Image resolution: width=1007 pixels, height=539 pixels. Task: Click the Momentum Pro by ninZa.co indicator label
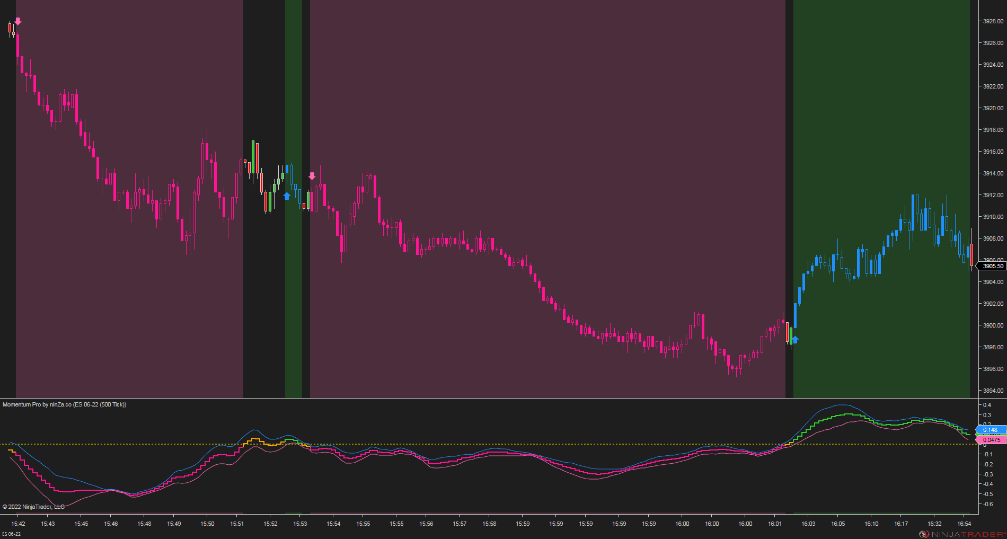65,404
